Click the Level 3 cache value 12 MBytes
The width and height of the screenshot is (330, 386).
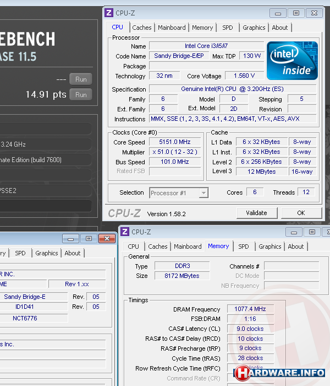coord(262,171)
